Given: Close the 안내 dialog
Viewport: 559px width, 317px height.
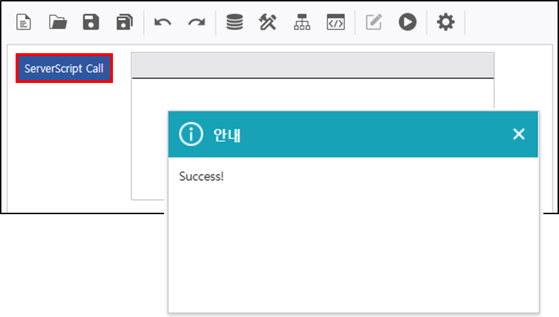Looking at the screenshot, I should [x=519, y=134].
